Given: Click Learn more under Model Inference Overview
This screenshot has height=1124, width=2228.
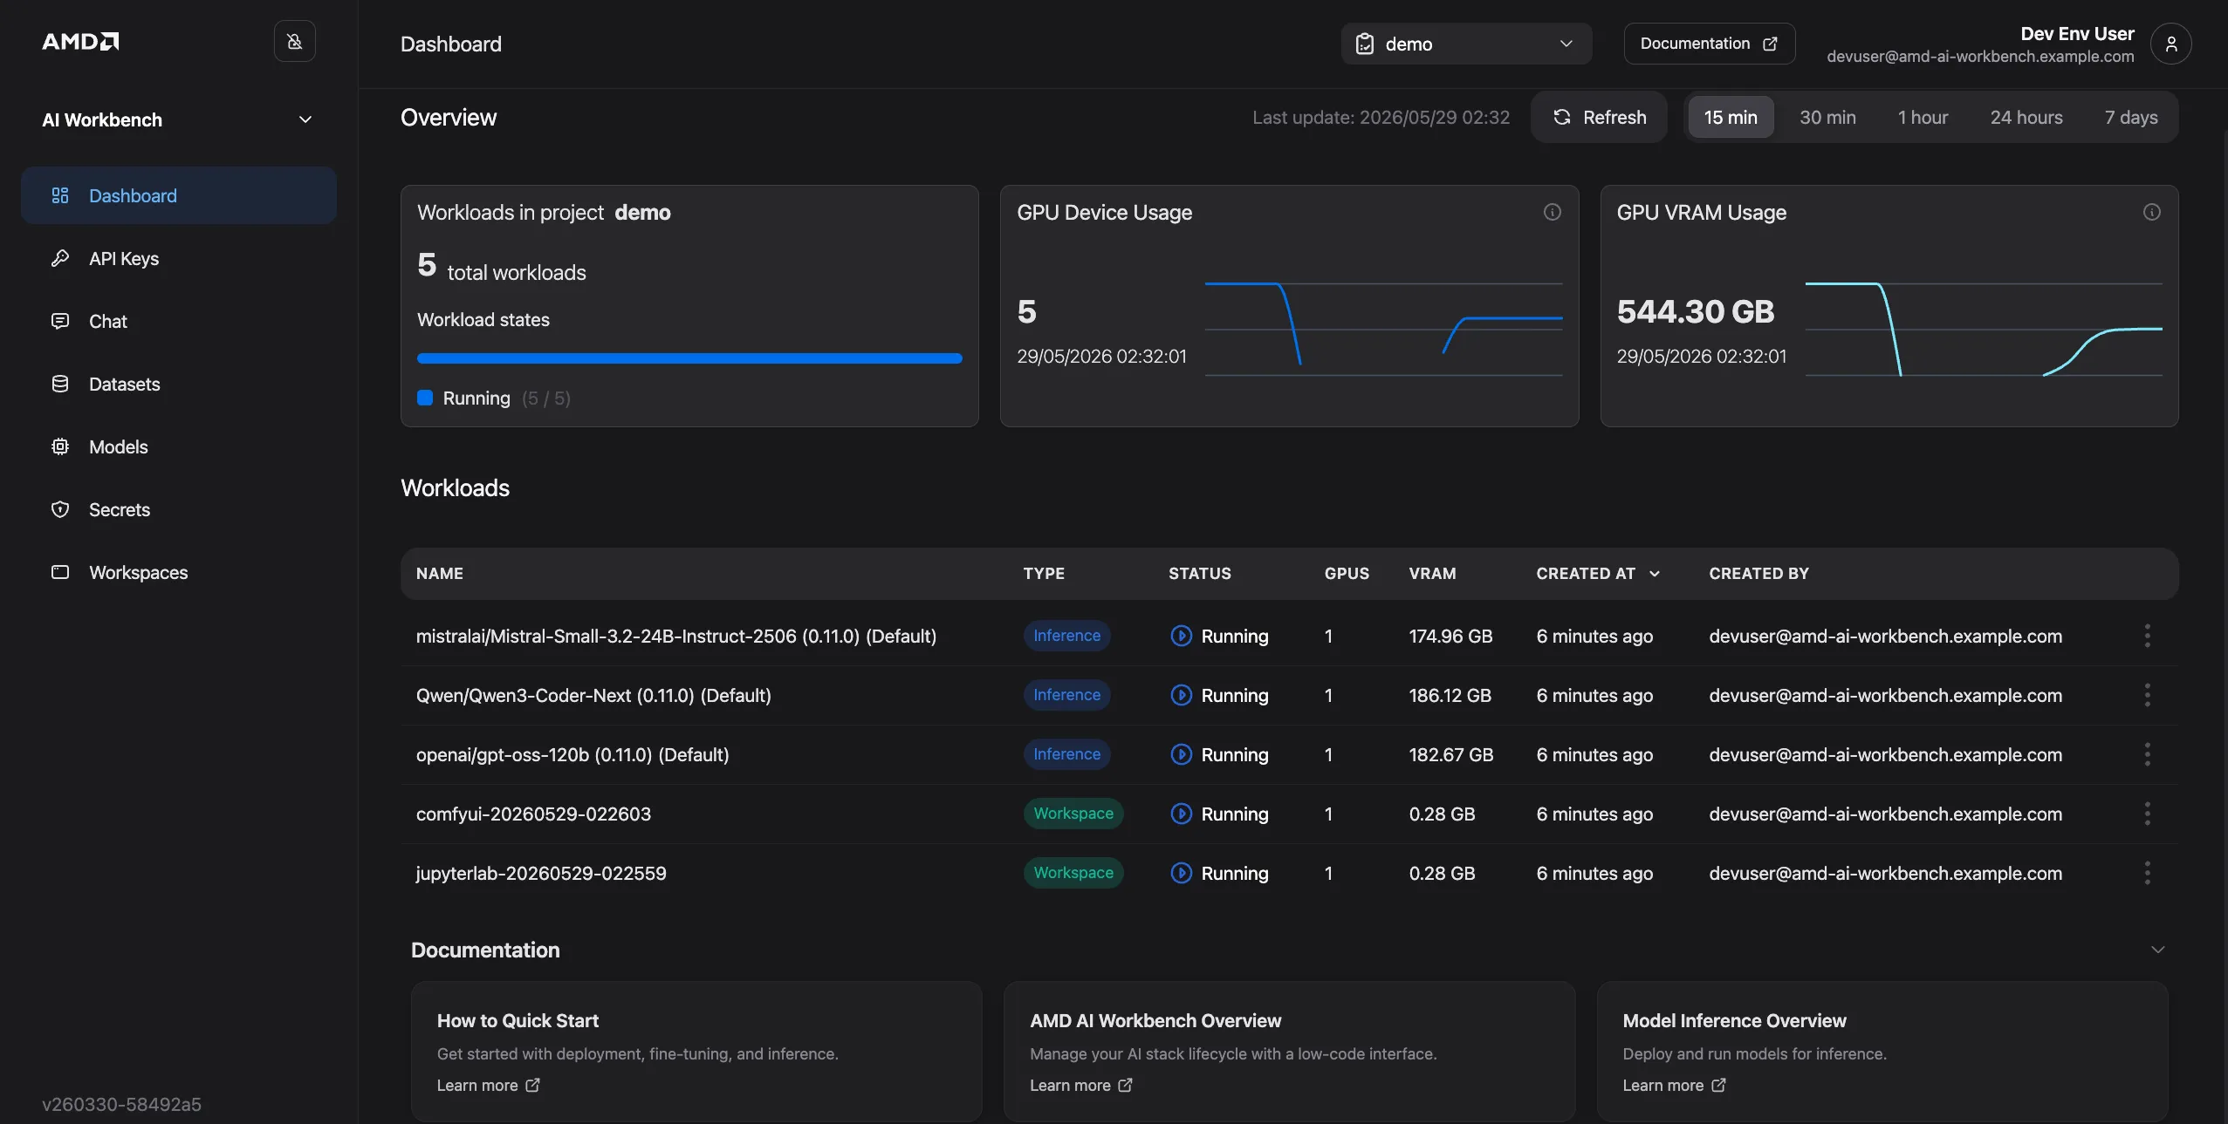Looking at the screenshot, I should [x=1673, y=1085].
